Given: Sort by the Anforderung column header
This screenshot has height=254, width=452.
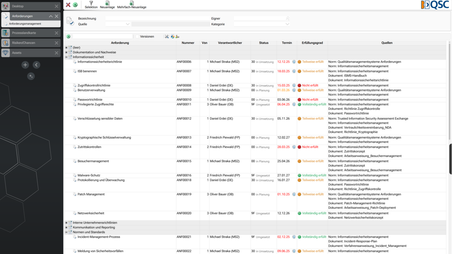Looking at the screenshot, I should click(x=120, y=43).
